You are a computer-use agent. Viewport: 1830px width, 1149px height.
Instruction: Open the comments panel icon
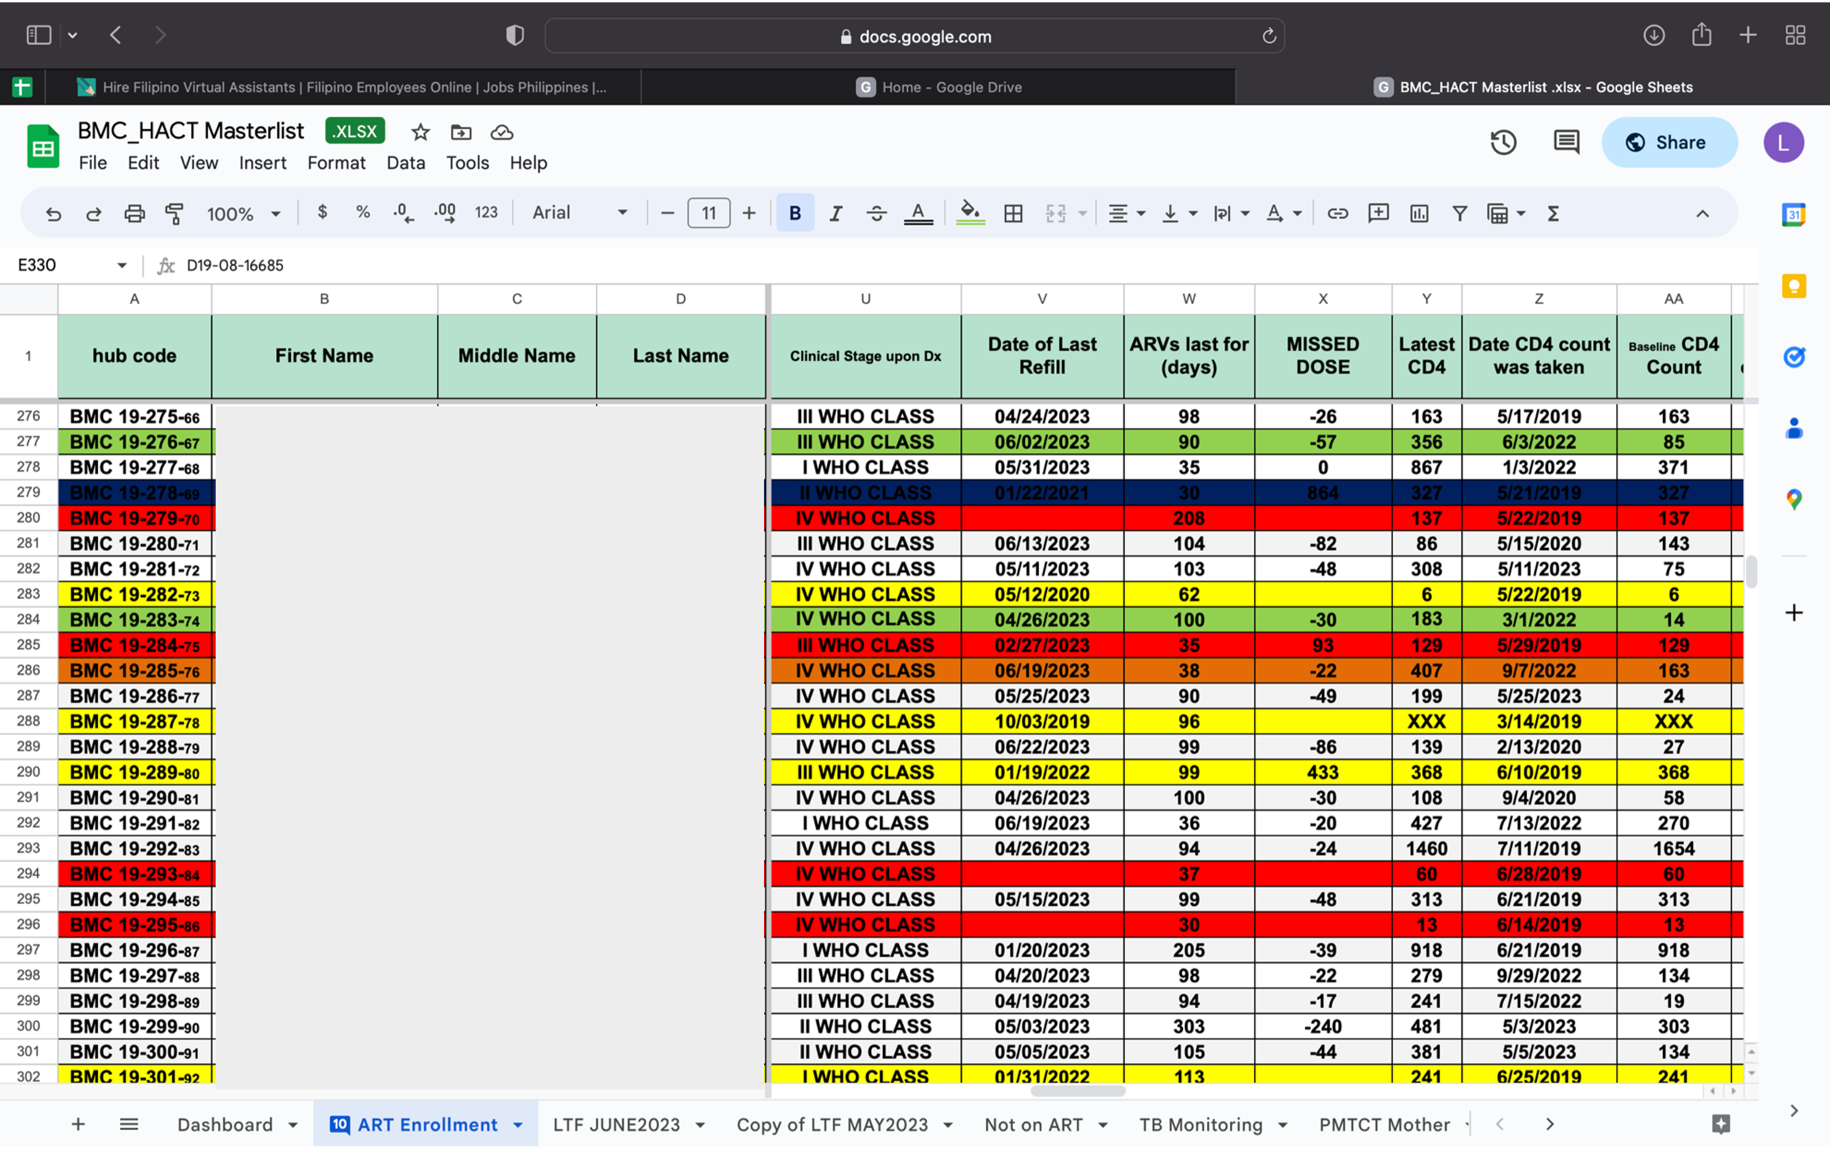click(x=1566, y=142)
